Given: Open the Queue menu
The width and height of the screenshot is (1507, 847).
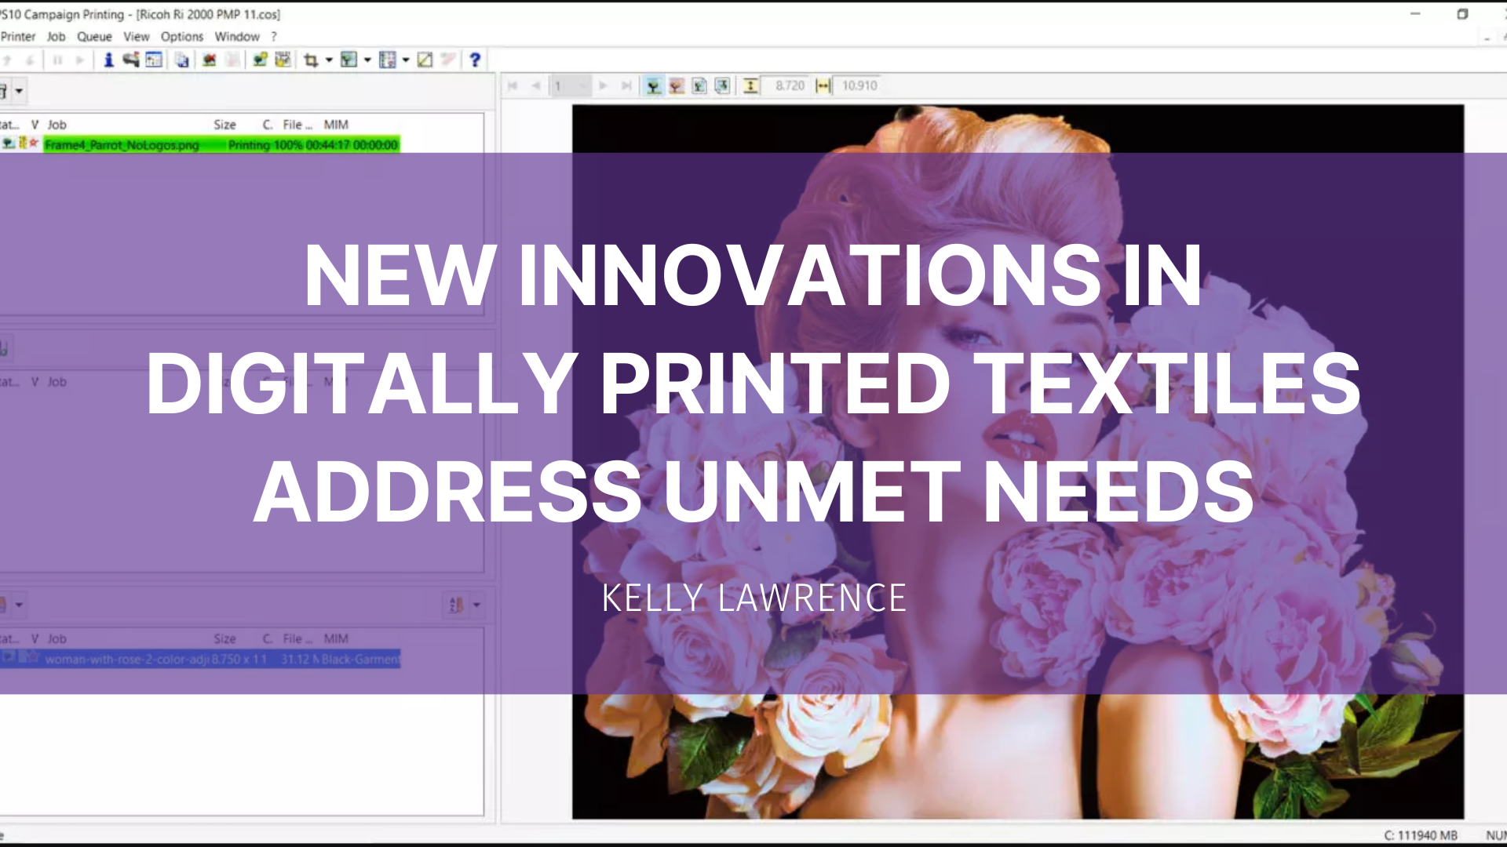Looking at the screenshot, I should click(x=94, y=37).
